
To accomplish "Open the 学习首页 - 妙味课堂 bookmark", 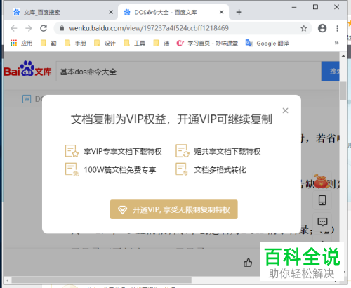I will 207,43.
